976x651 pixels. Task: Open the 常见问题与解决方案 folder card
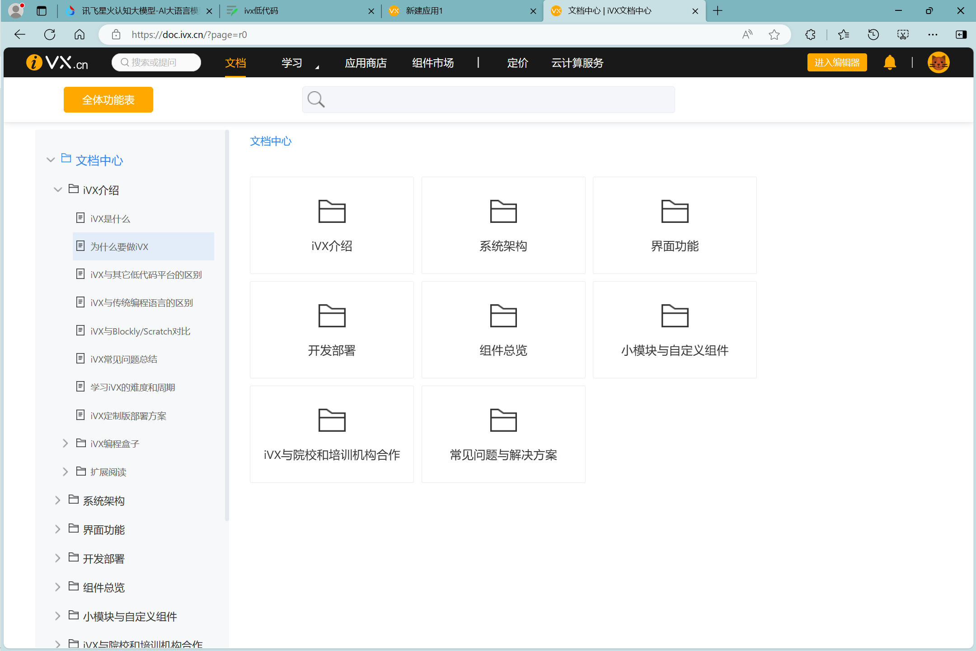point(503,434)
